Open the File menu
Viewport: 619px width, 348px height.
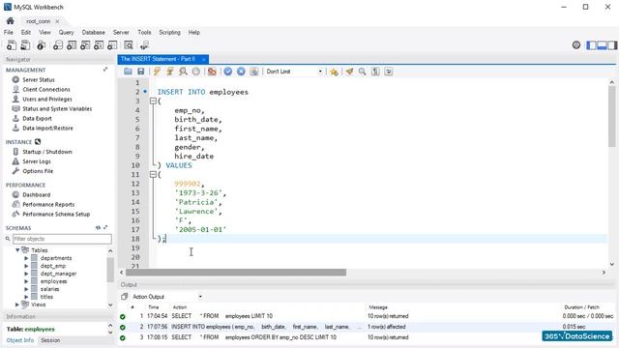[9, 32]
